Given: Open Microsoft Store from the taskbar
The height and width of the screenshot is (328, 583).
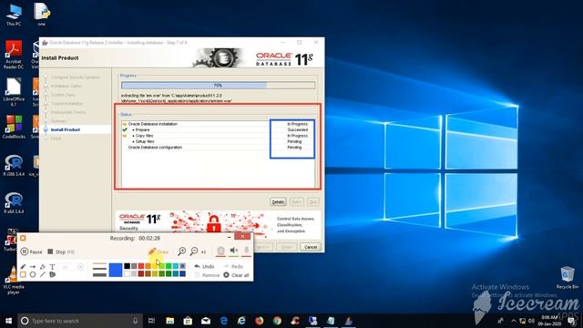Looking at the screenshot, I should pos(188,321).
